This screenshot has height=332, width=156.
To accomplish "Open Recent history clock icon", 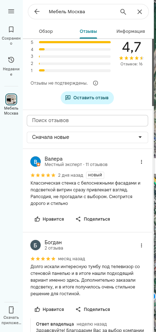I will coord(11,60).
